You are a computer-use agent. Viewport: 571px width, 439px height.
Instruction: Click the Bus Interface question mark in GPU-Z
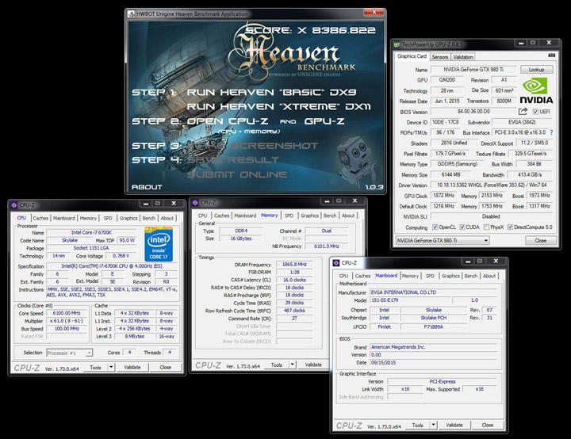[x=551, y=132]
